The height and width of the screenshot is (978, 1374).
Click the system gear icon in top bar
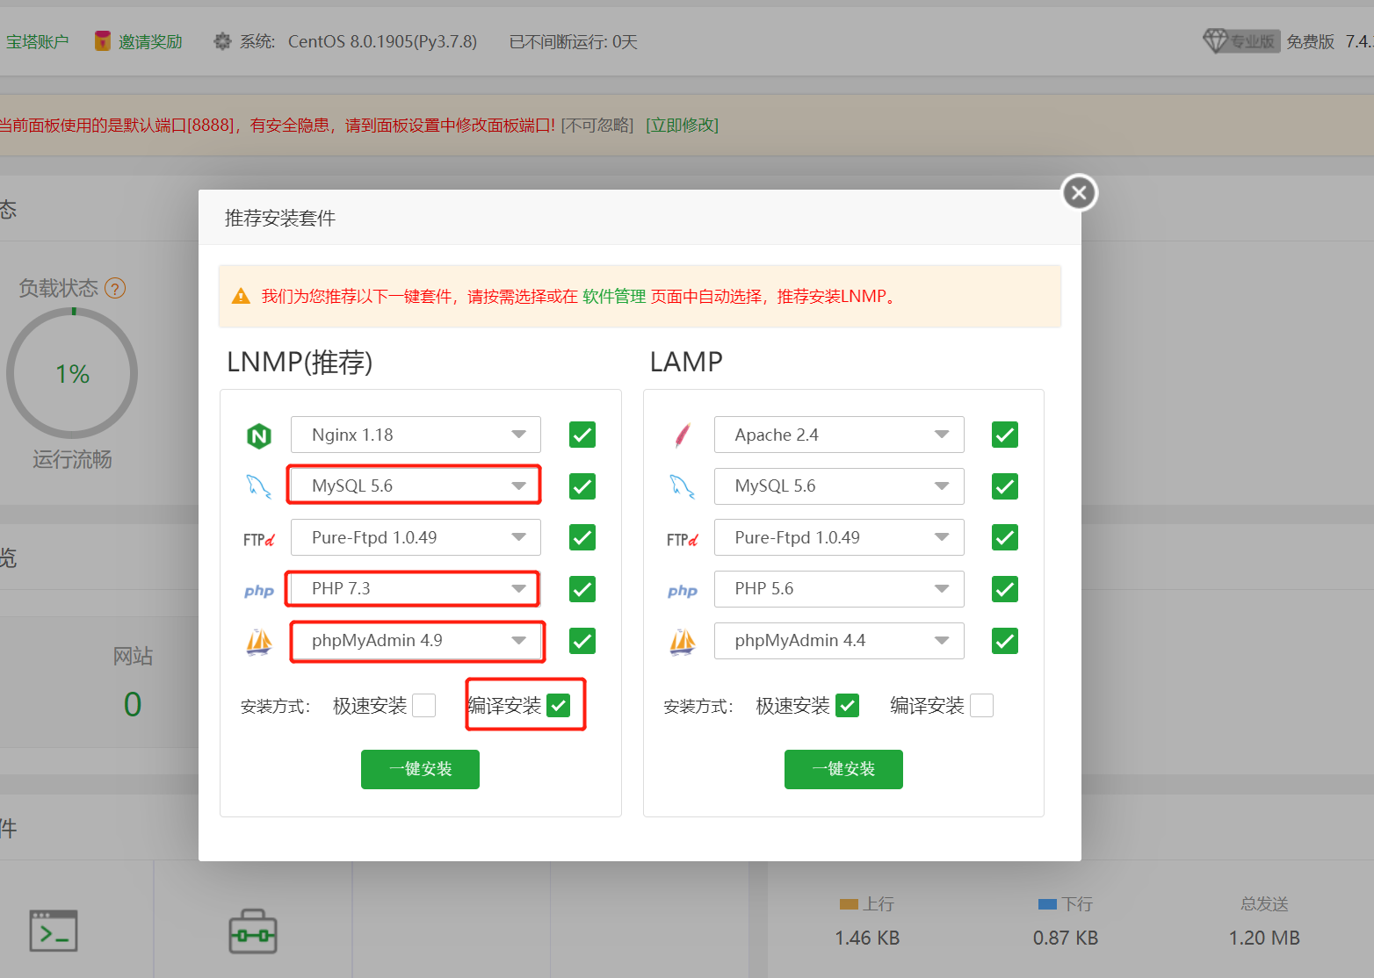click(x=223, y=41)
